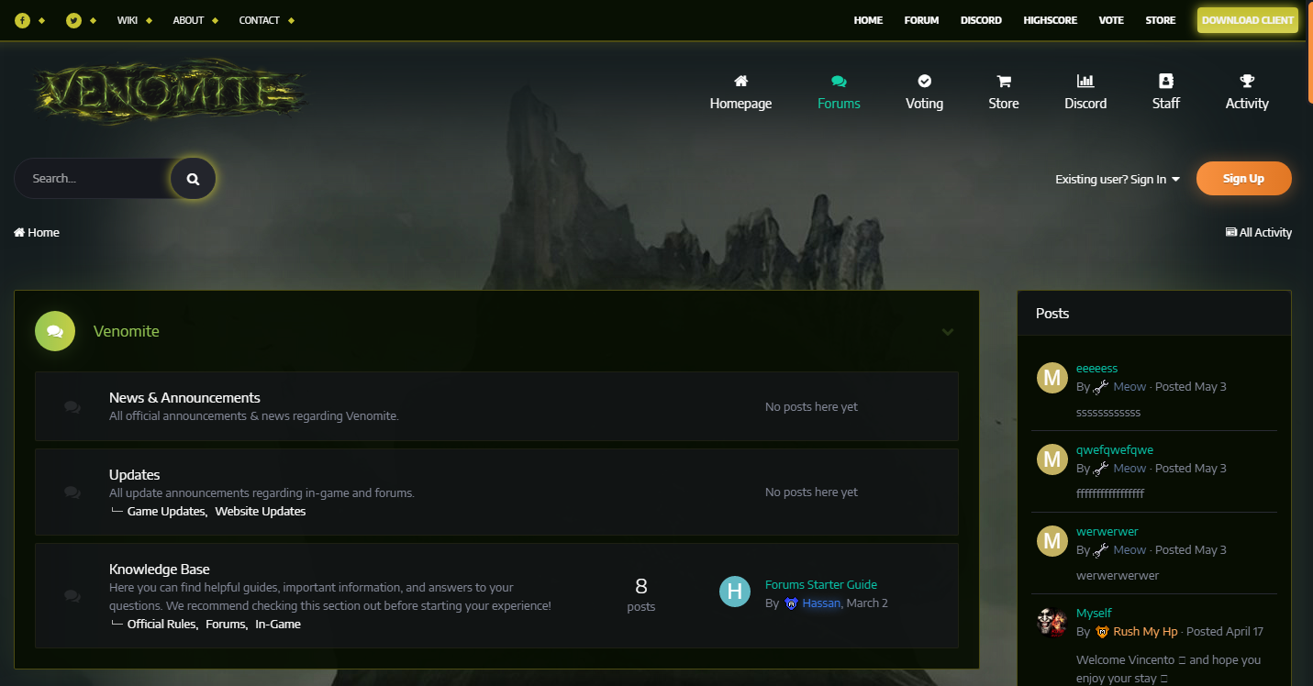
Task: Open the Website Updates subforum
Action: point(261,512)
